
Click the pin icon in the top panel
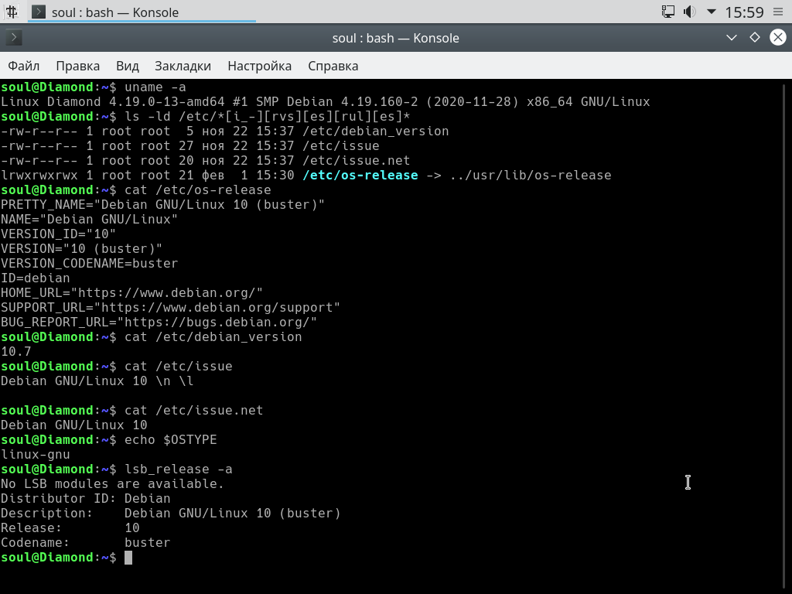(x=12, y=12)
